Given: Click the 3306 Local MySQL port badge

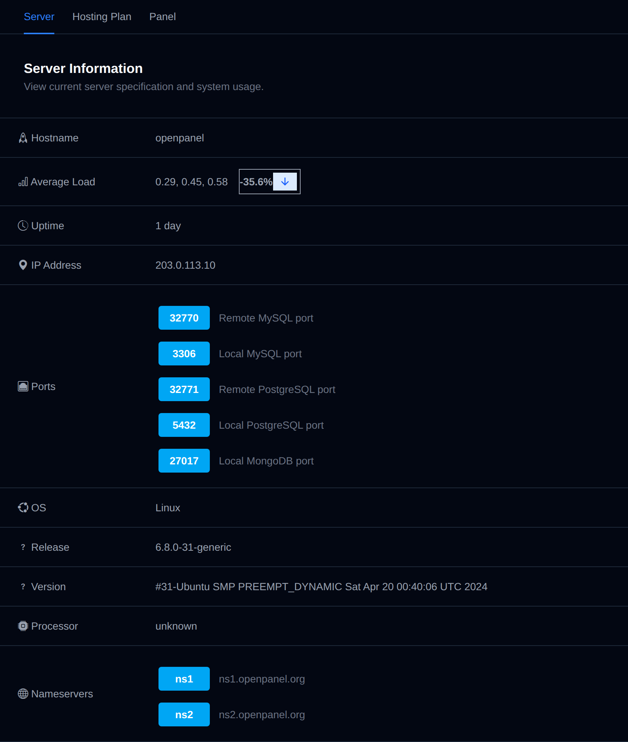Looking at the screenshot, I should (184, 354).
